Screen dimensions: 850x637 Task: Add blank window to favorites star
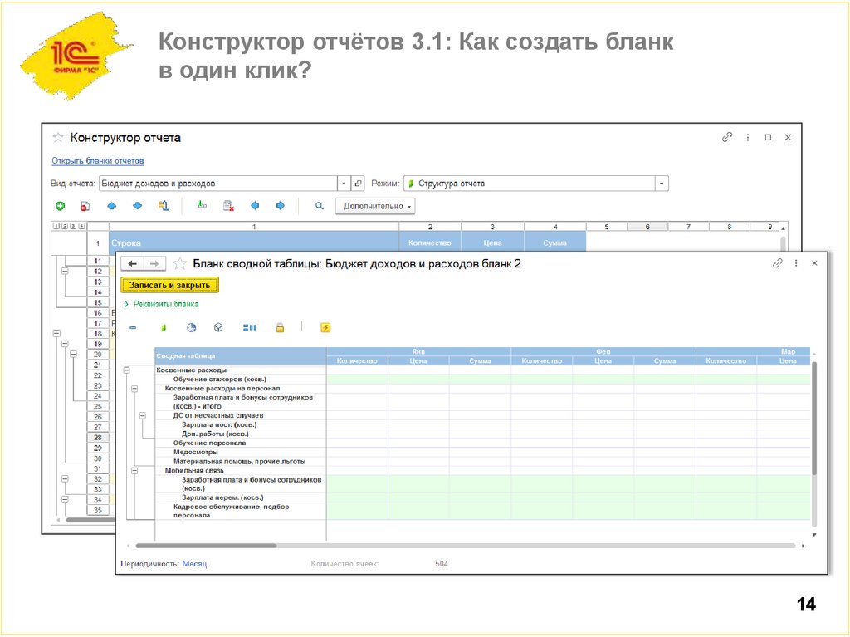179,263
